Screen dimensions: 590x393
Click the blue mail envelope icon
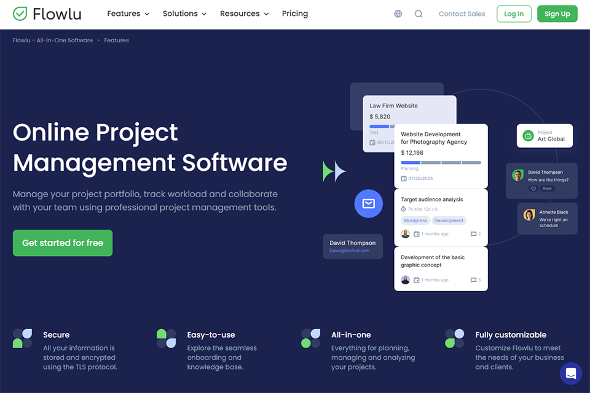tap(368, 203)
